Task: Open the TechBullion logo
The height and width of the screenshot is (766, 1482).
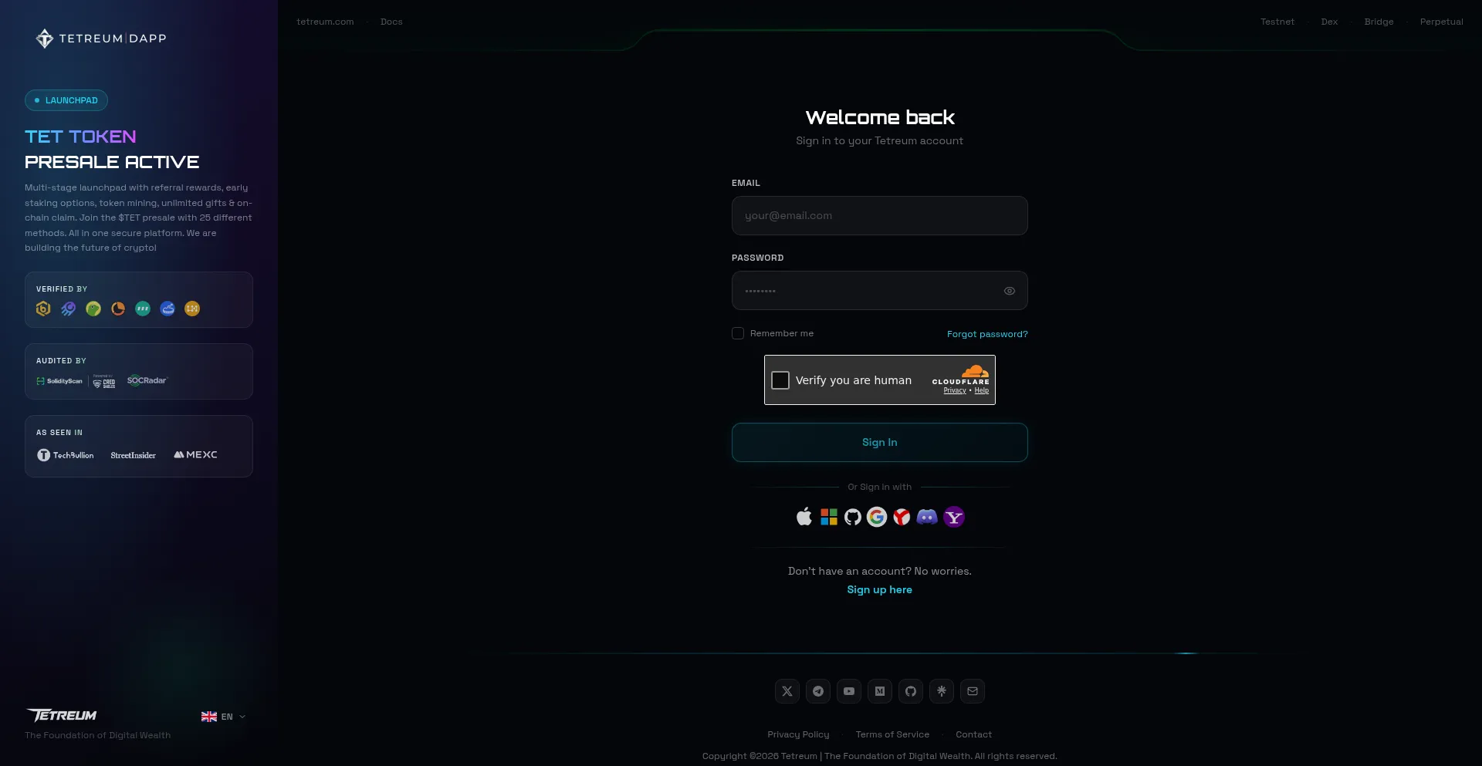Action: [66, 455]
